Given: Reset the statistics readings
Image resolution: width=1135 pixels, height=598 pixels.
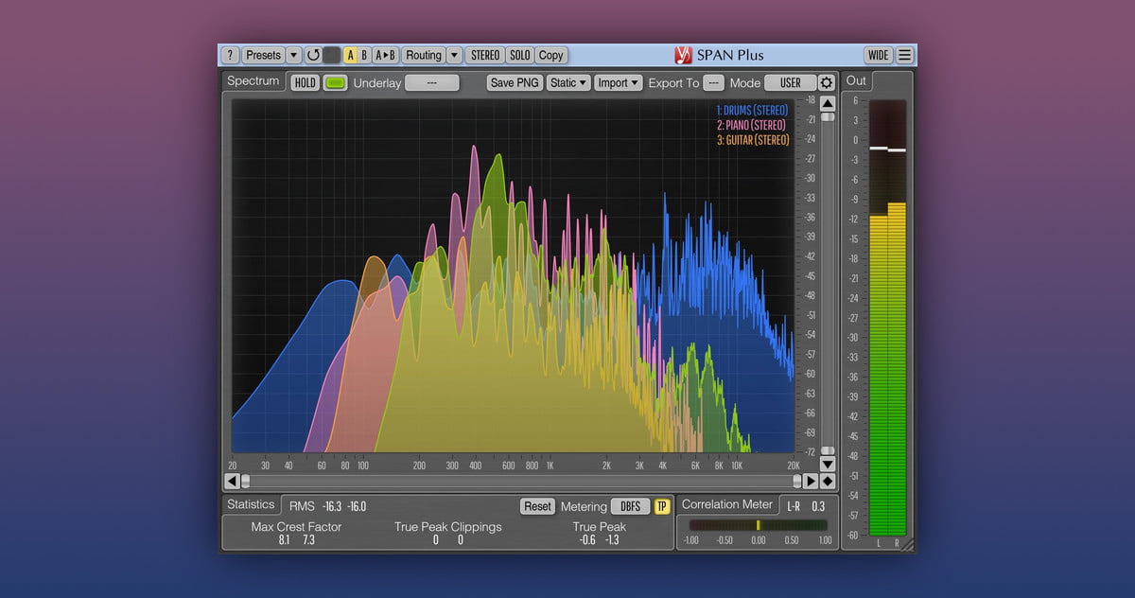Looking at the screenshot, I should pyautogui.click(x=537, y=506).
